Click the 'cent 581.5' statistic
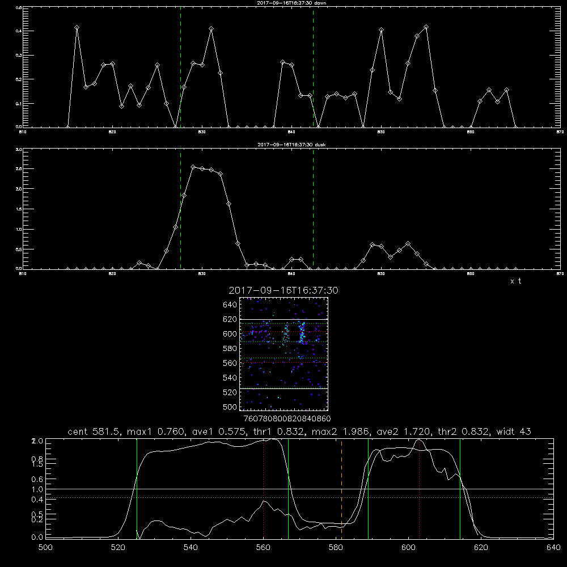 95,431
